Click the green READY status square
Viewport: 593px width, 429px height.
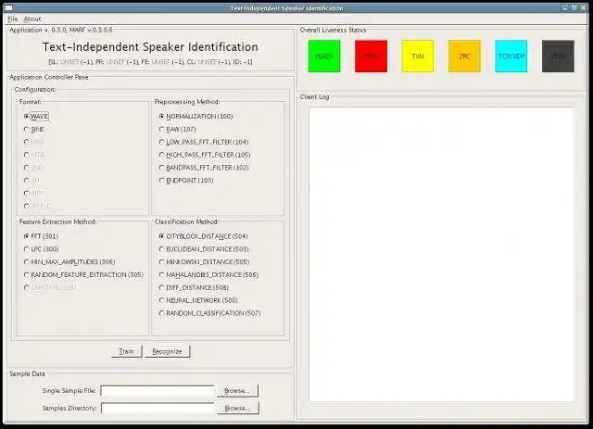(x=324, y=56)
